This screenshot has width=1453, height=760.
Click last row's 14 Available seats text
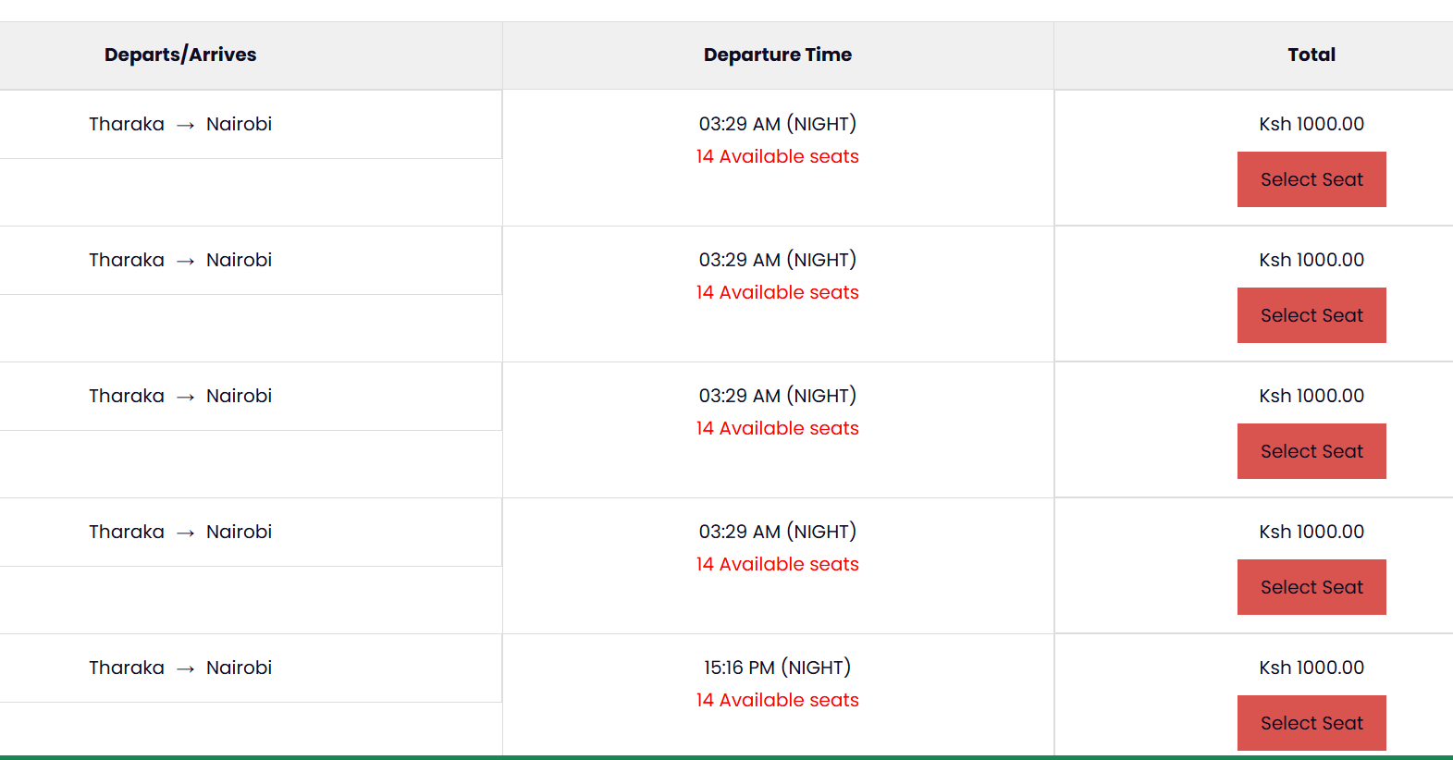pos(778,700)
